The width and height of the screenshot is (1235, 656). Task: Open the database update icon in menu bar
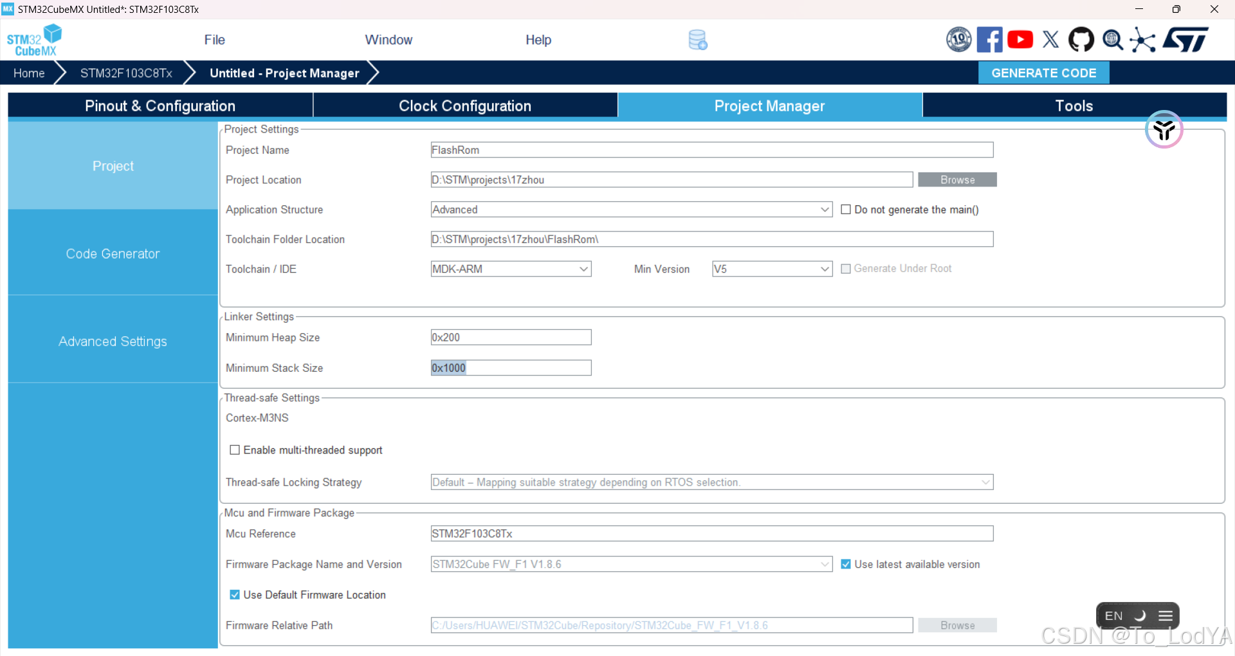pos(698,40)
